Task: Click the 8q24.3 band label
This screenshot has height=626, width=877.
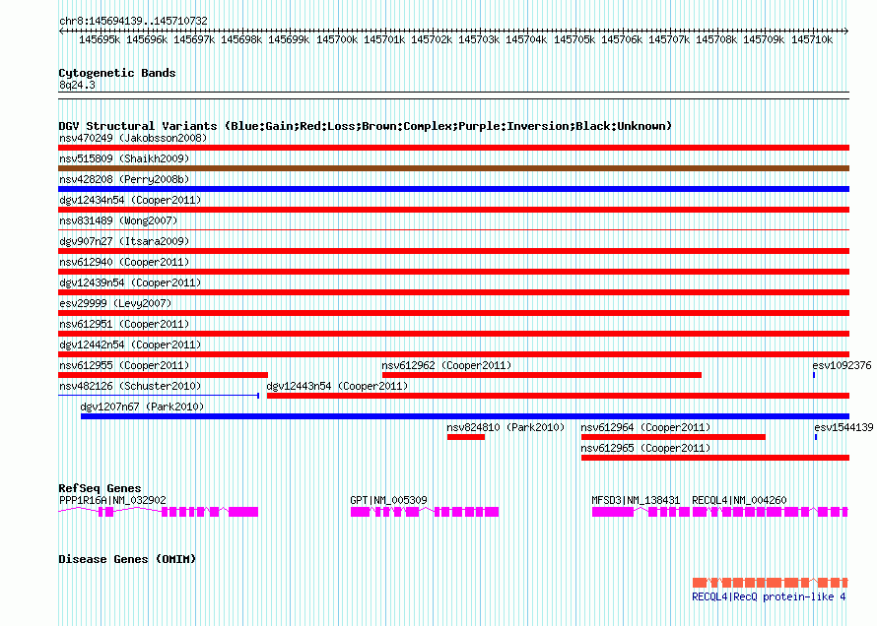Action: click(77, 85)
